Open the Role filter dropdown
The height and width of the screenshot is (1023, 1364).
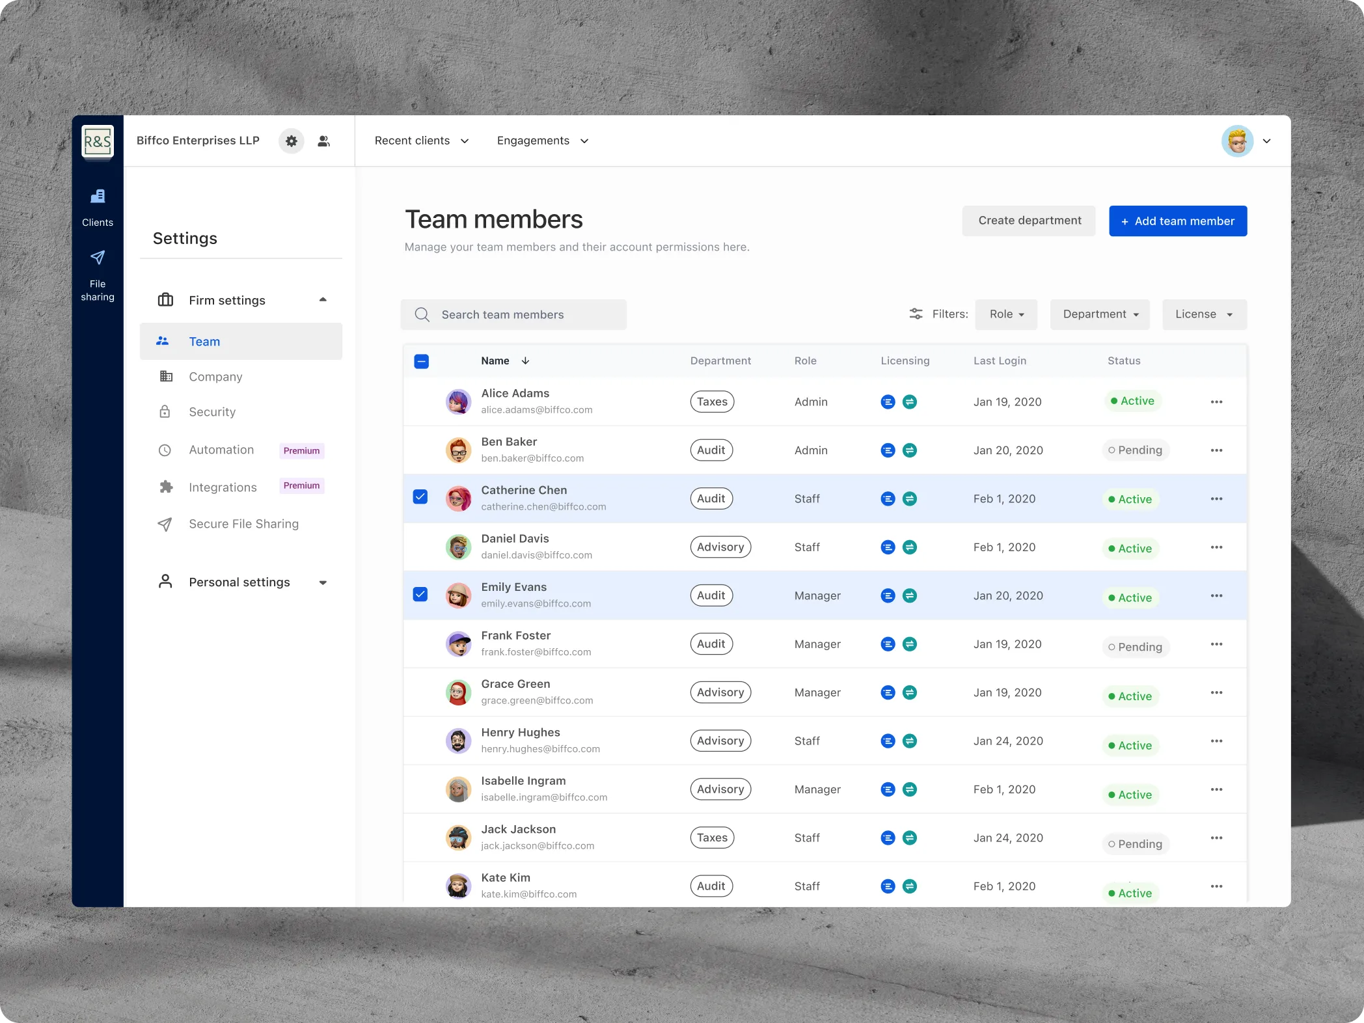[x=1006, y=314]
